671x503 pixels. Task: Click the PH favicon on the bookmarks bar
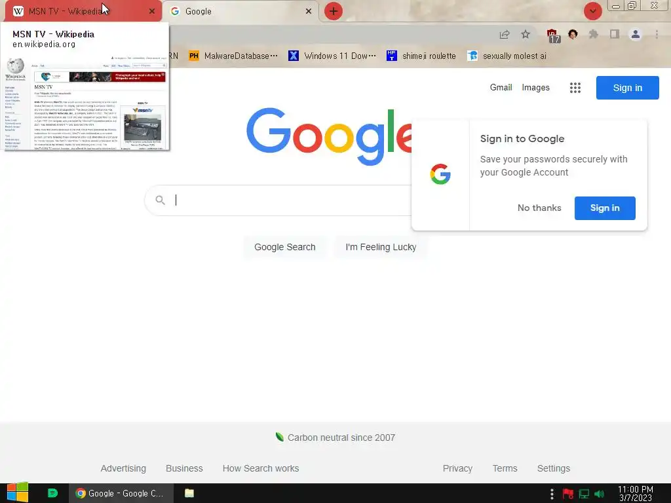(x=194, y=56)
